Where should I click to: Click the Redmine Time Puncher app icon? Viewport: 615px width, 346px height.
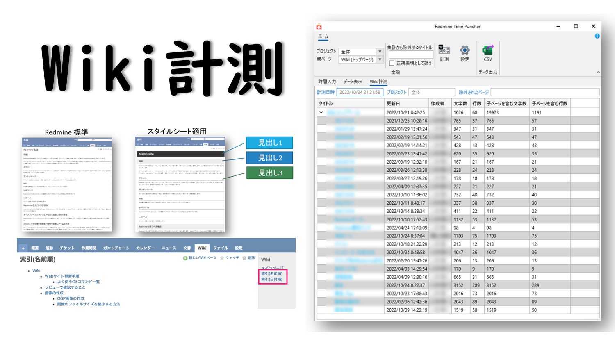[319, 27]
